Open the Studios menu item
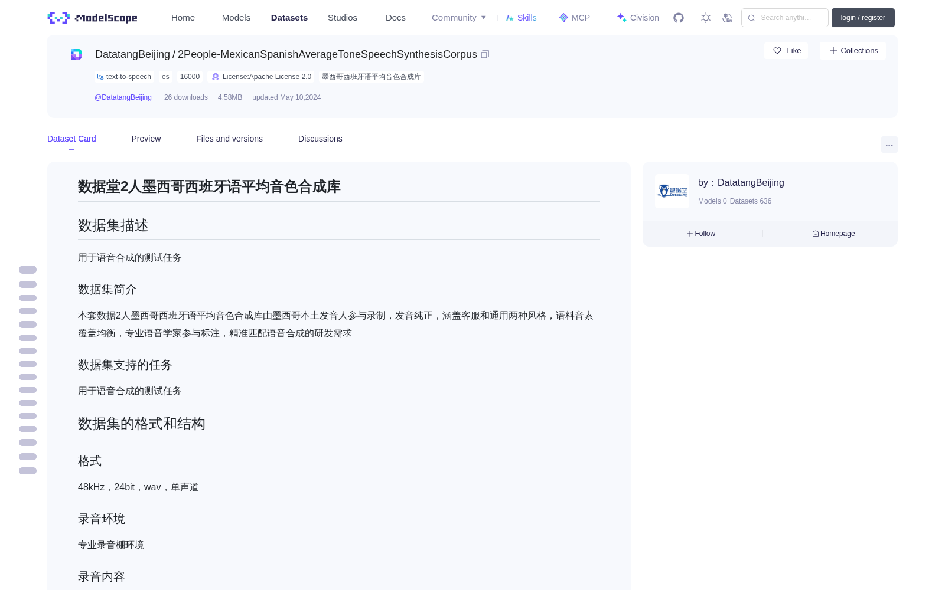 (343, 18)
